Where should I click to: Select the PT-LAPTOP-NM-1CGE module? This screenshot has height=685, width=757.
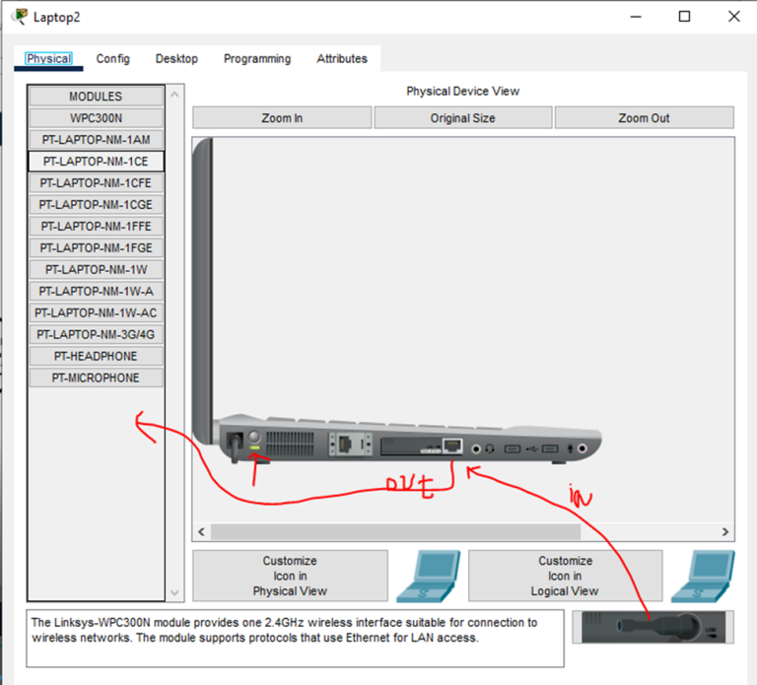pyautogui.click(x=96, y=205)
